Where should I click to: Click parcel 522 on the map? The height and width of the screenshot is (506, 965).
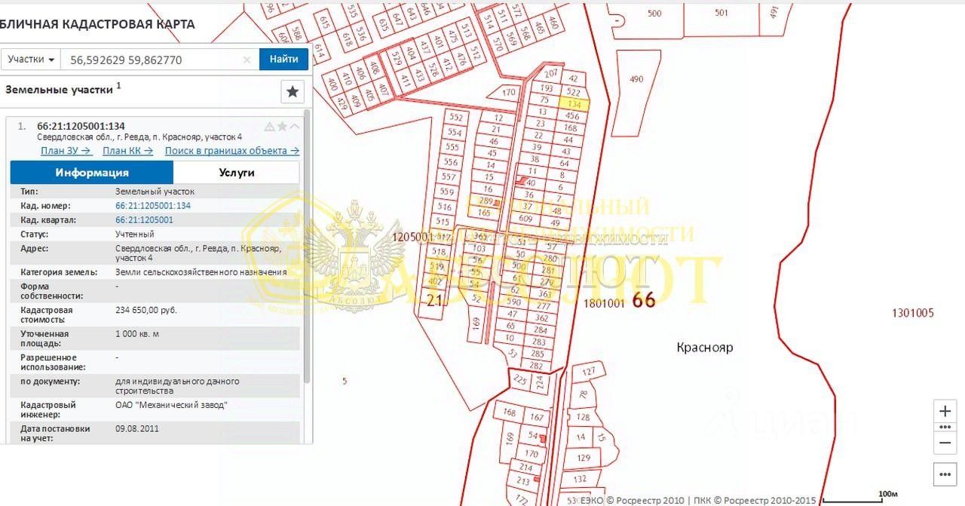572,91
